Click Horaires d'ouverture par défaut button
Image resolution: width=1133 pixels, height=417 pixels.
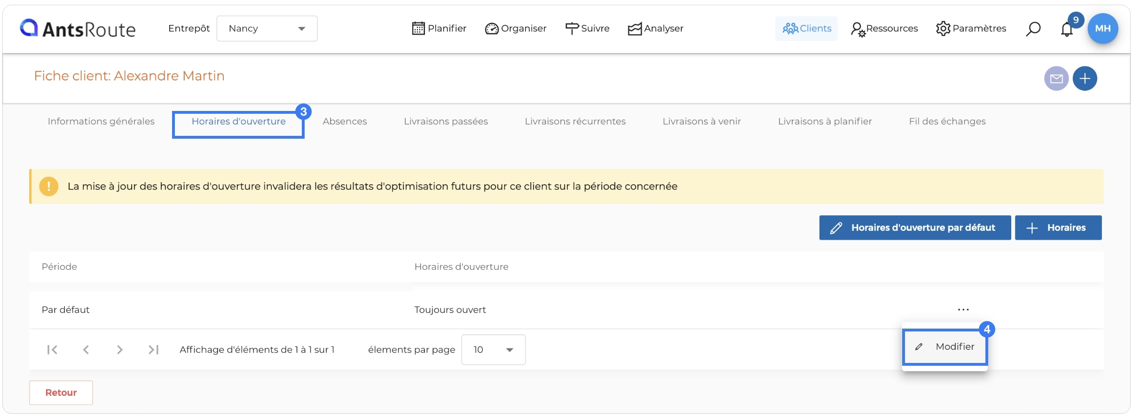915,228
